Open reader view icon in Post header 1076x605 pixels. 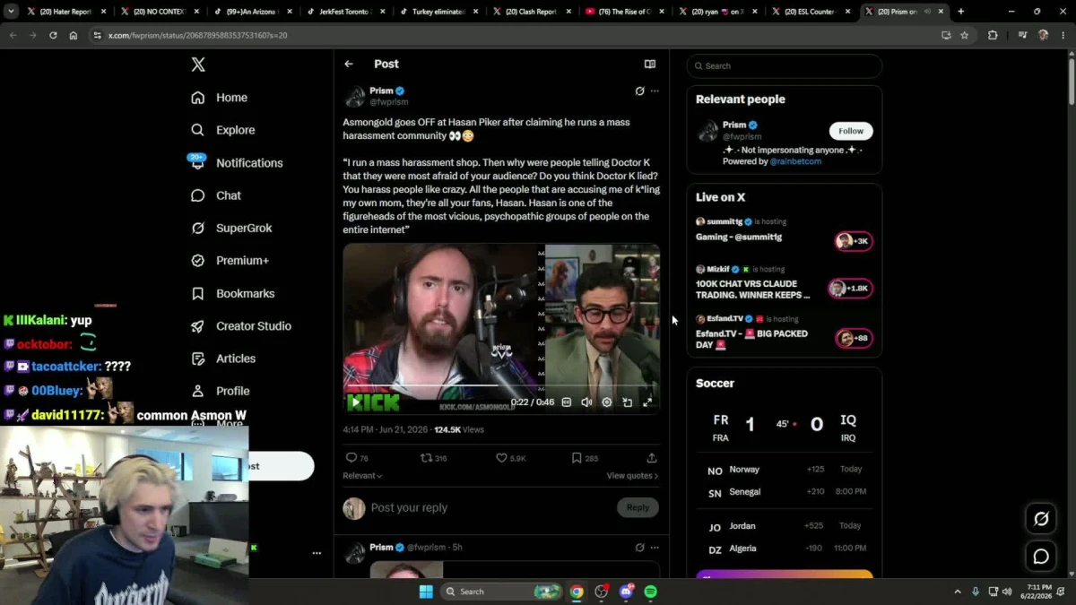coord(650,64)
